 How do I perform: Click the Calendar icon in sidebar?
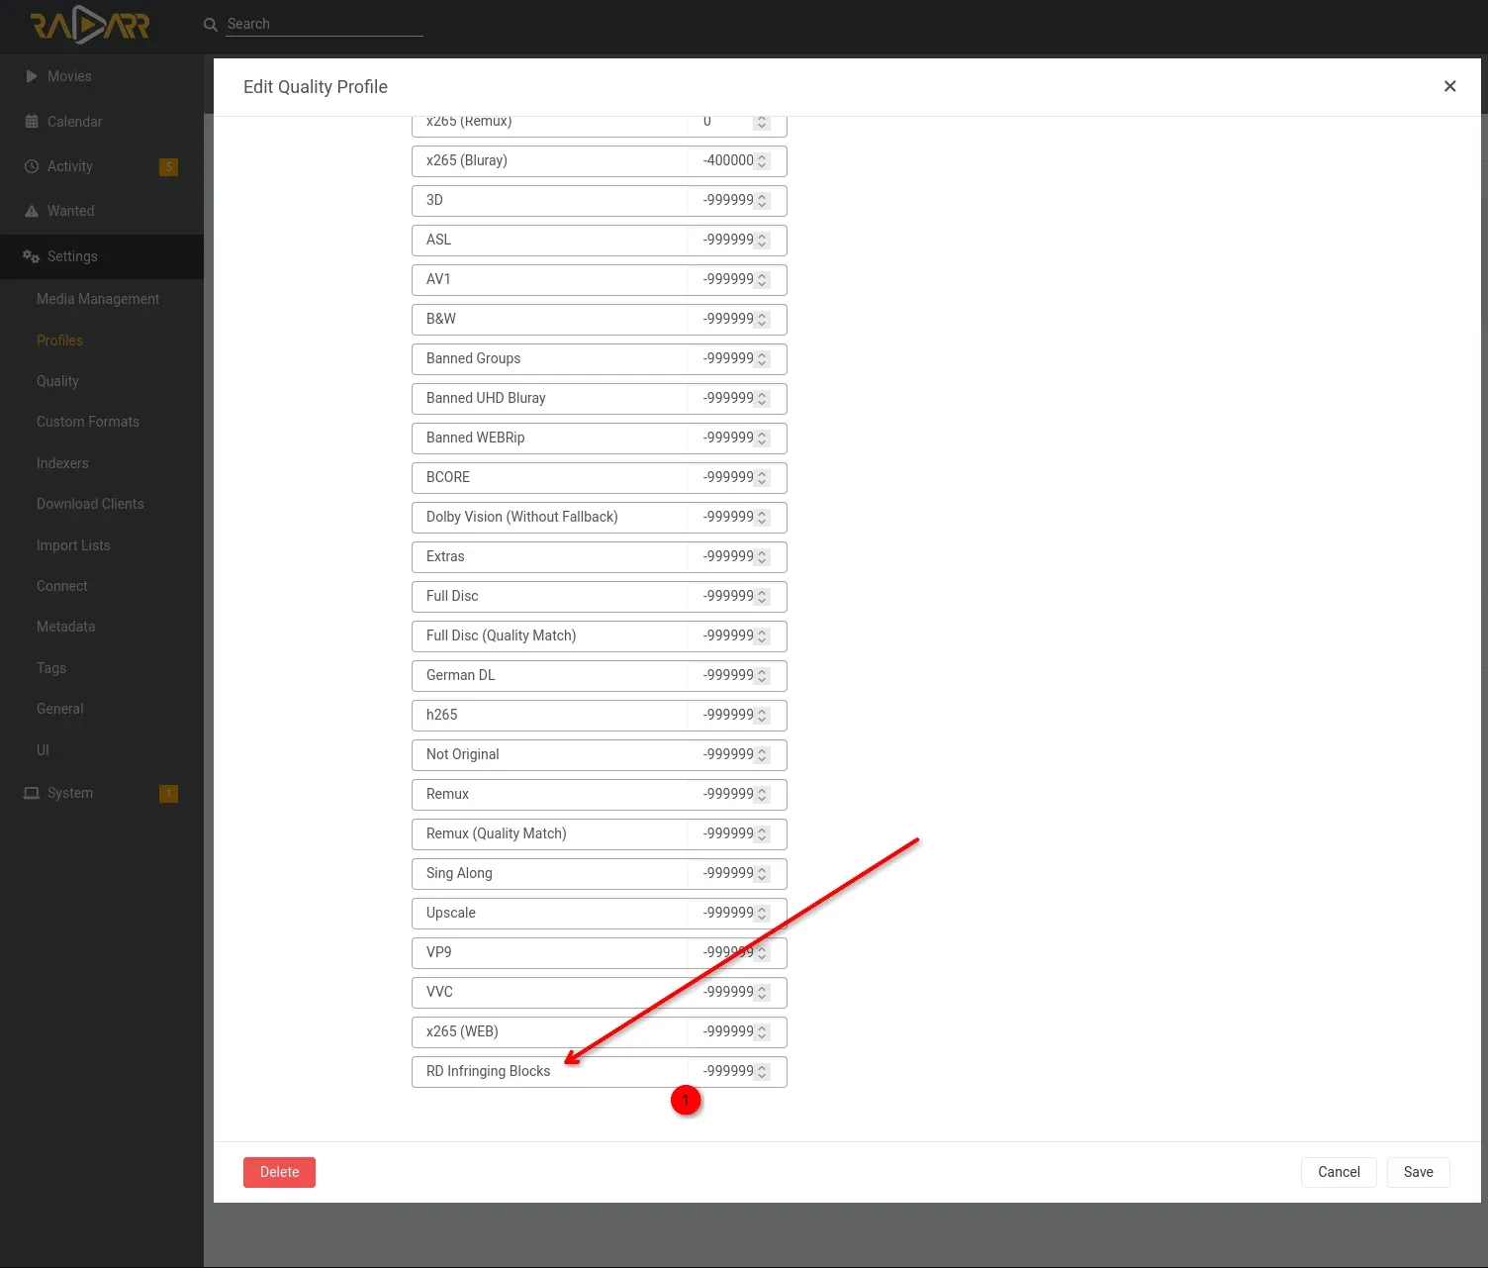point(32,122)
